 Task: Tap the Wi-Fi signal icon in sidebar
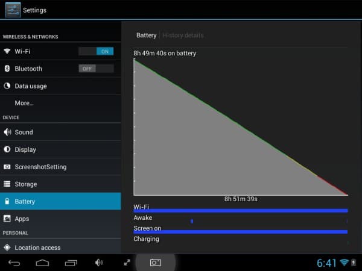[7, 51]
